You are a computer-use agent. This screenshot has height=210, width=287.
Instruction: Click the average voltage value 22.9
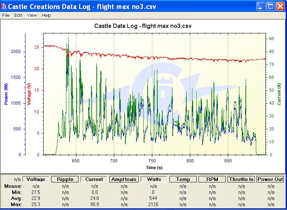pyautogui.click(x=36, y=198)
